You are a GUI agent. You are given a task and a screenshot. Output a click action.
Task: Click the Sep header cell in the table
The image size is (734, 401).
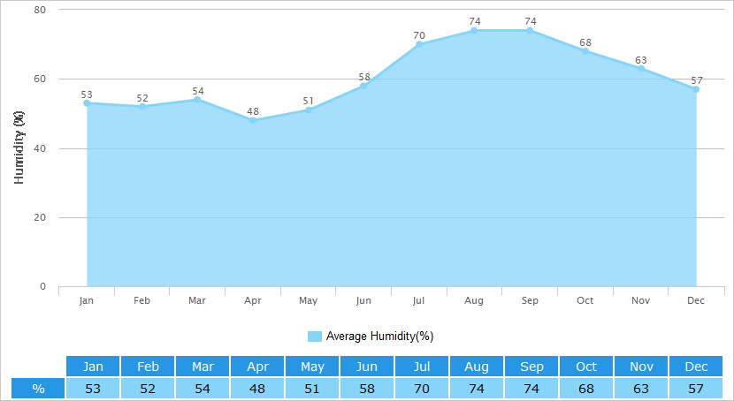(531, 367)
